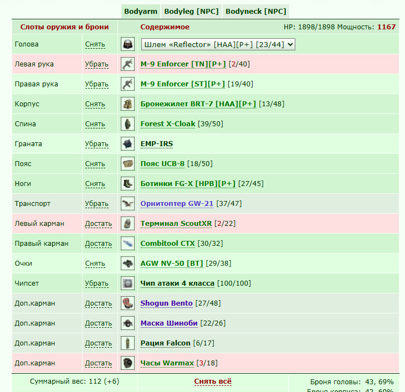
Task: Switch to the Bodyneck [NPC] tab
Action: pyautogui.click(x=256, y=12)
